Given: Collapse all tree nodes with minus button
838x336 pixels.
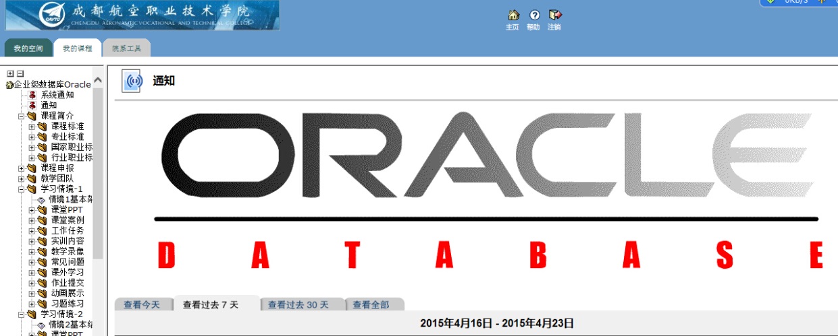Looking at the screenshot, I should 20,73.
